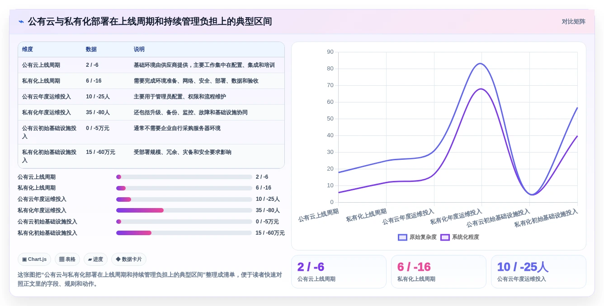
Task: Open the 2 / -6 公有云上线周期 data card
Action: 339,272
